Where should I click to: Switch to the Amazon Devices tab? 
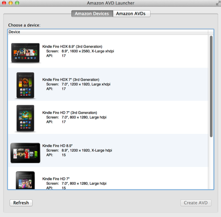[92, 14]
